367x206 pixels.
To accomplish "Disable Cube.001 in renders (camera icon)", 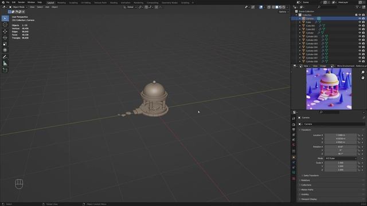I will 364,26.
